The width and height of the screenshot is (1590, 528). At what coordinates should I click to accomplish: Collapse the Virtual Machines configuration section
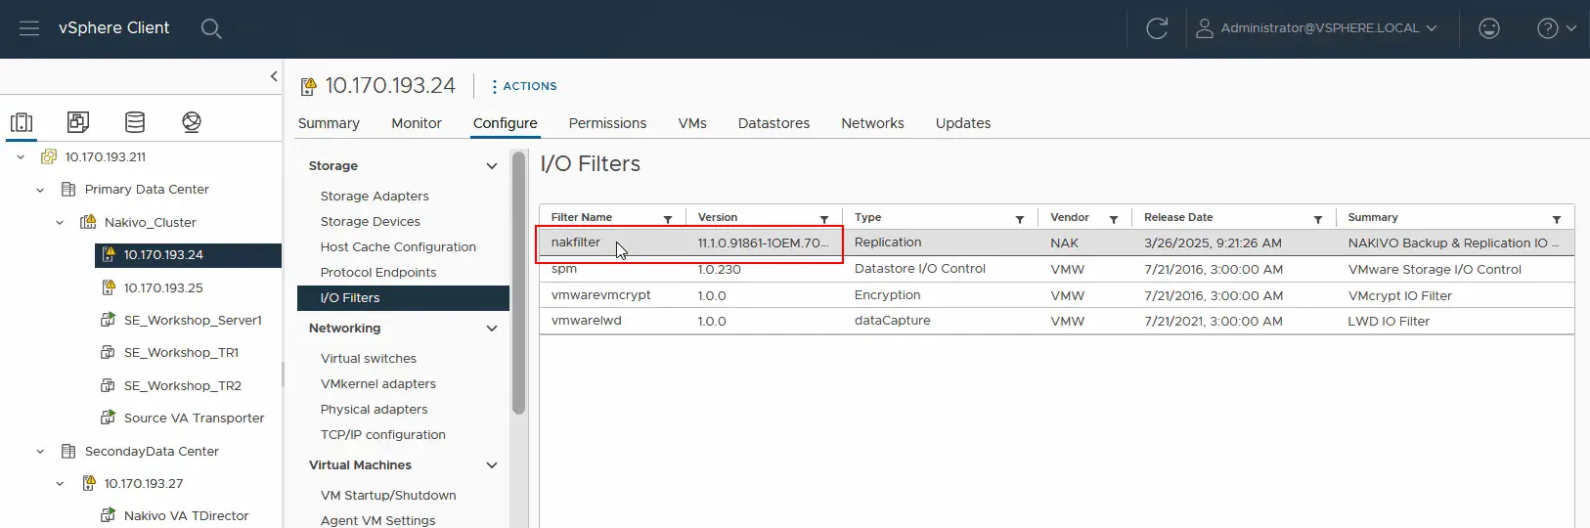(492, 465)
